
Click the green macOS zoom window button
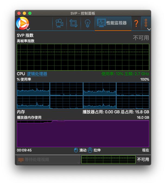click(30, 13)
